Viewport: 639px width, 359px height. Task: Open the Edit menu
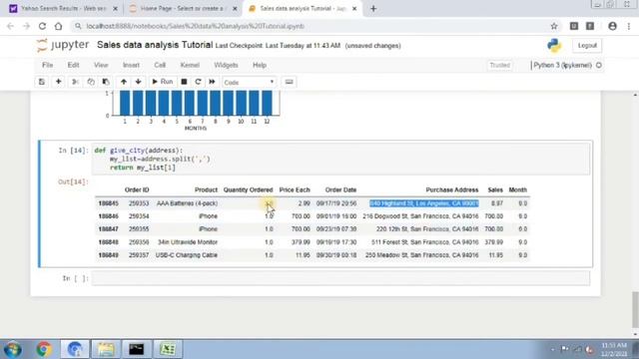click(73, 65)
